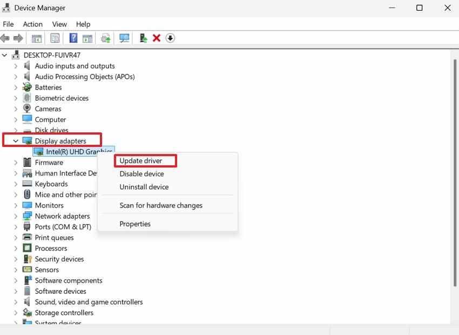Click the Add driver toolbar icon

pos(143,38)
